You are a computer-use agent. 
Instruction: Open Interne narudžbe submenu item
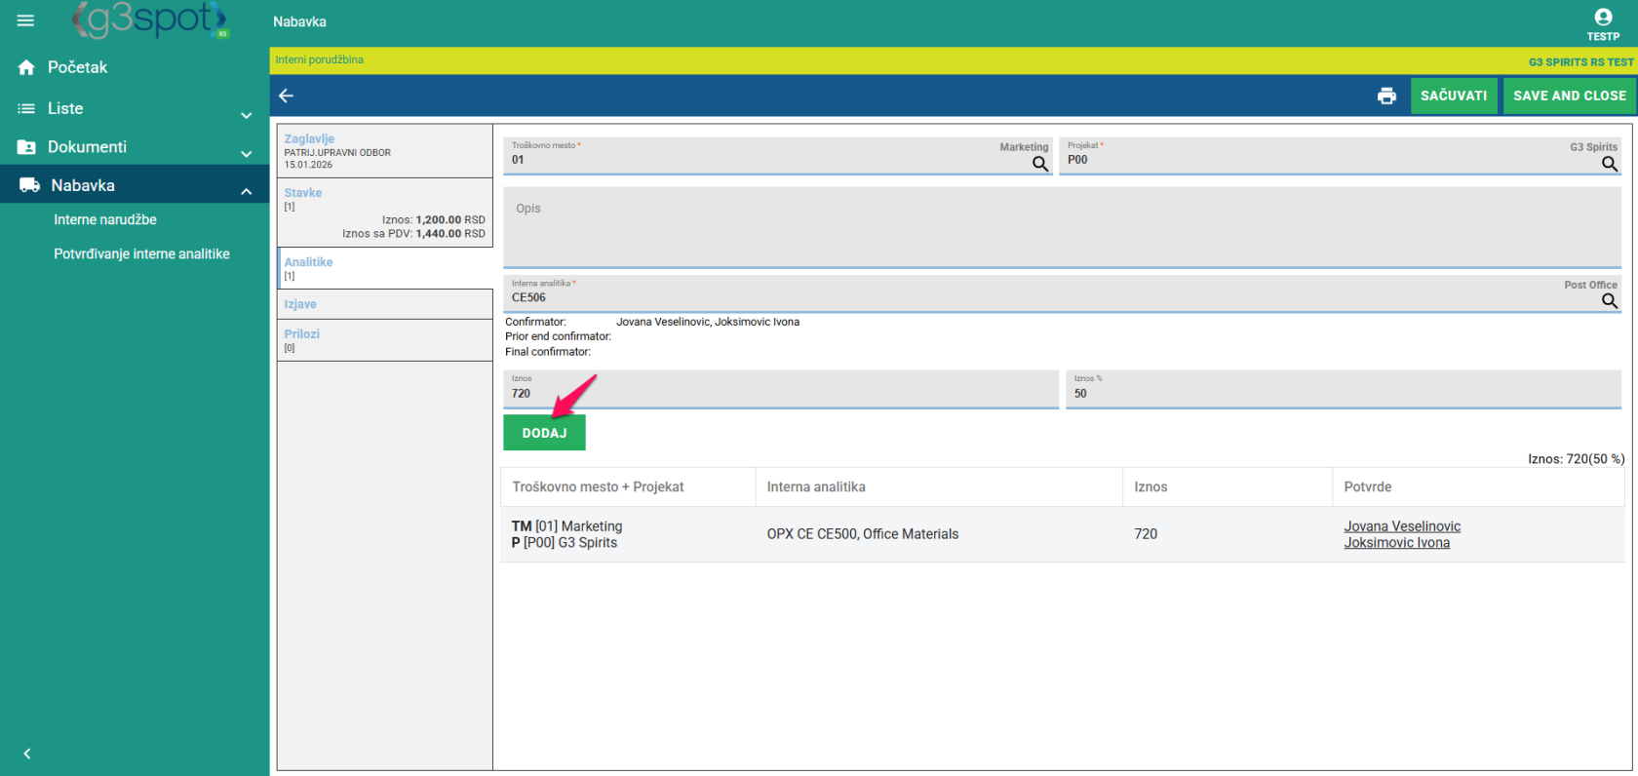[x=105, y=219]
